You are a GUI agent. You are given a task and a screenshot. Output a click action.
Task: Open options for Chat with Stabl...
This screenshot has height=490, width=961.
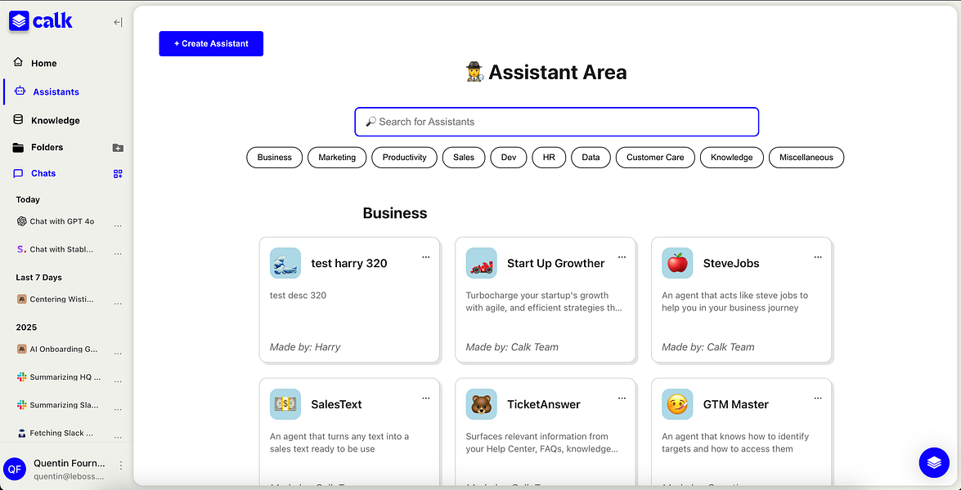[x=119, y=253]
